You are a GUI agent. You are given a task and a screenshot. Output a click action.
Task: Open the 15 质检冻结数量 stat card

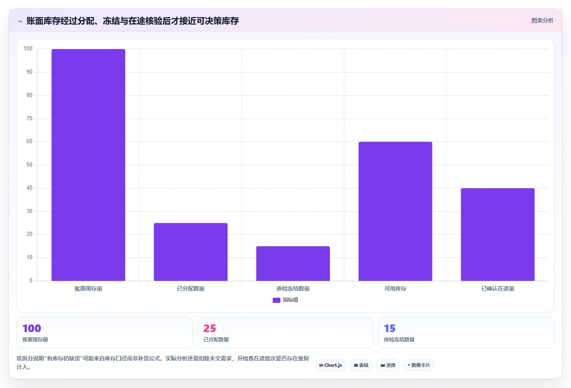466,333
